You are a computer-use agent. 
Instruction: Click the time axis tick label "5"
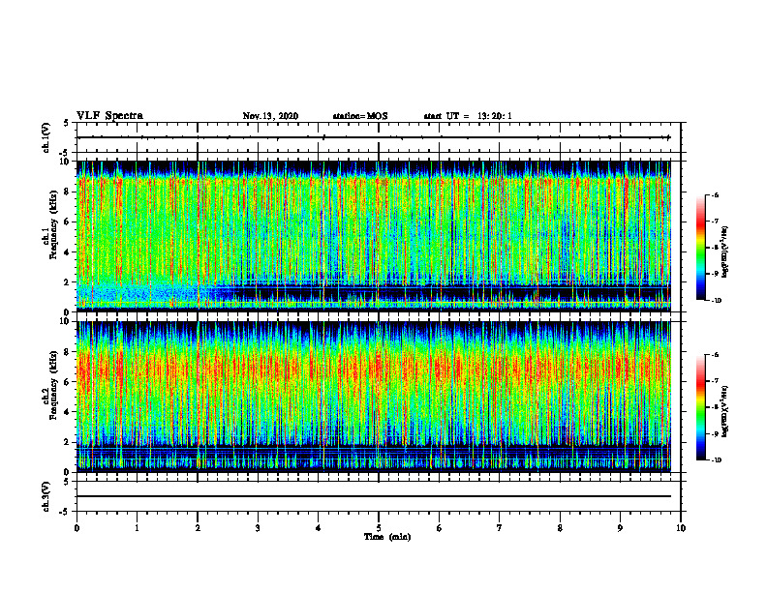point(379,528)
